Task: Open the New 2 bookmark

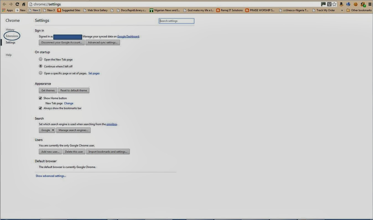Action: [34, 10]
